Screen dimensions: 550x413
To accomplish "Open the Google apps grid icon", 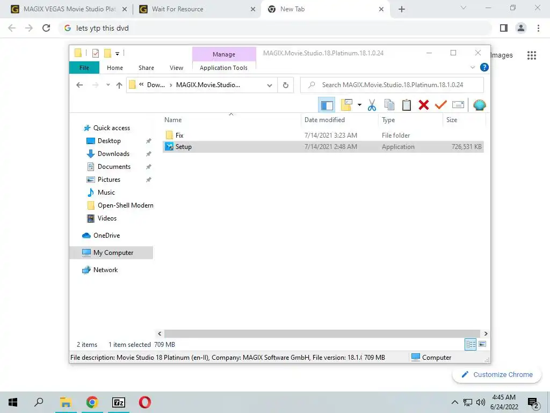I will pos(531,55).
